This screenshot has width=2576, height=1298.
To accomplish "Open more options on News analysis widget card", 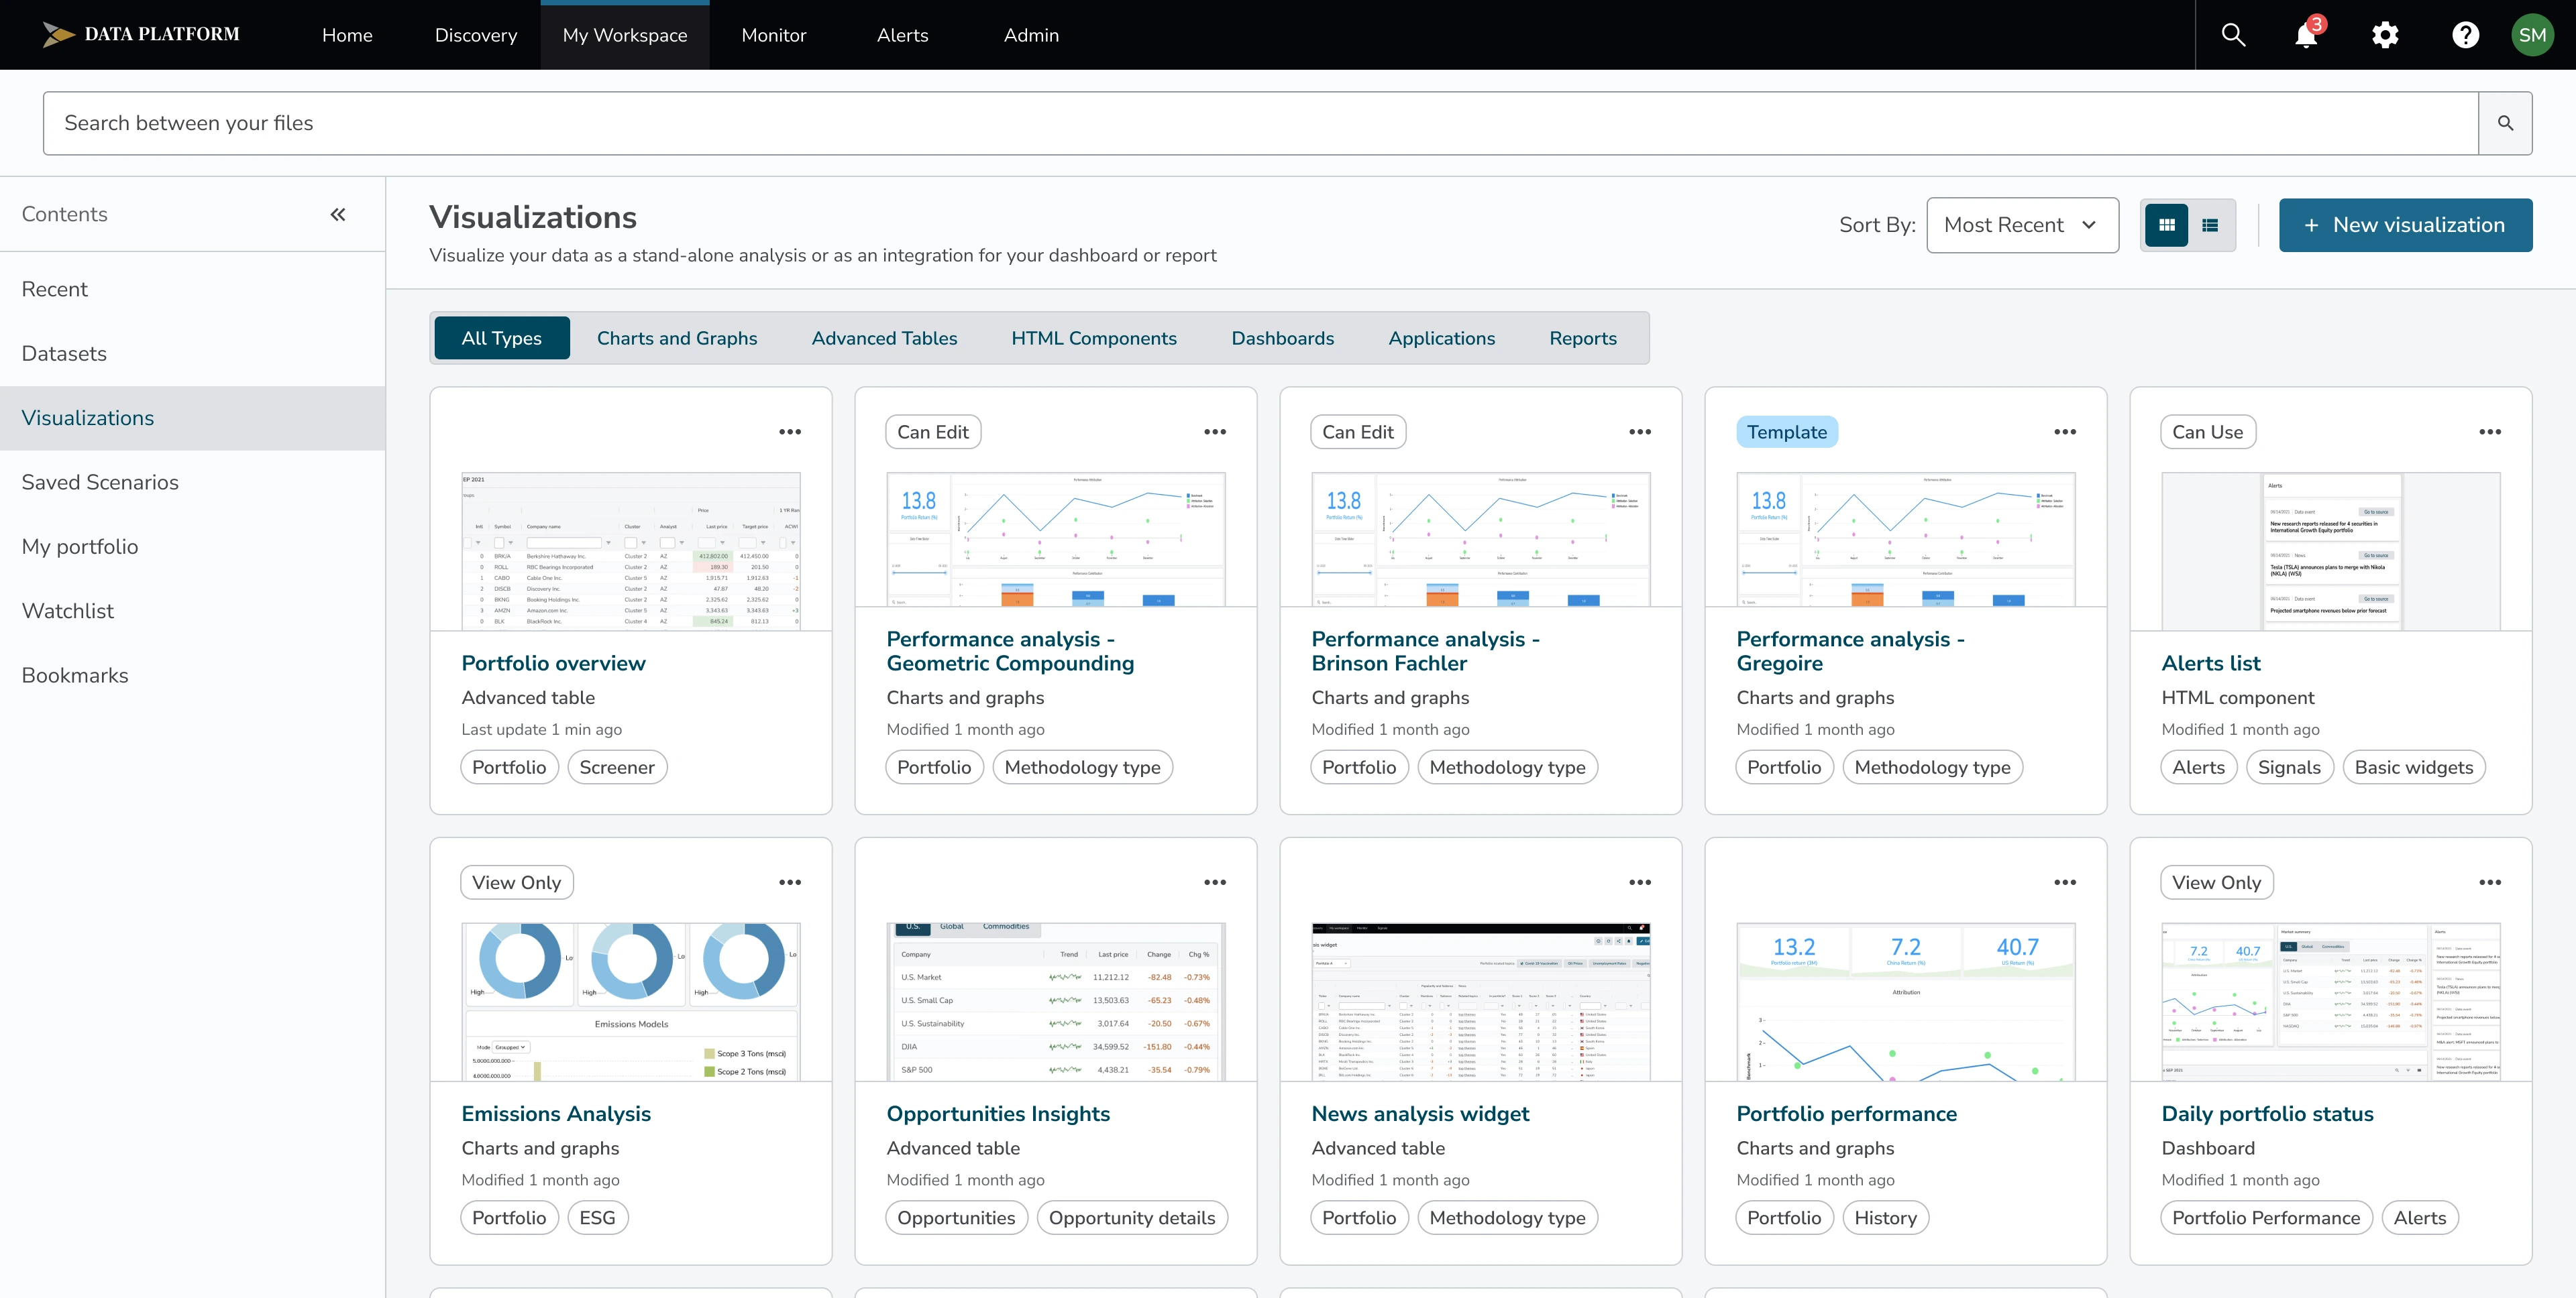I will point(1640,882).
